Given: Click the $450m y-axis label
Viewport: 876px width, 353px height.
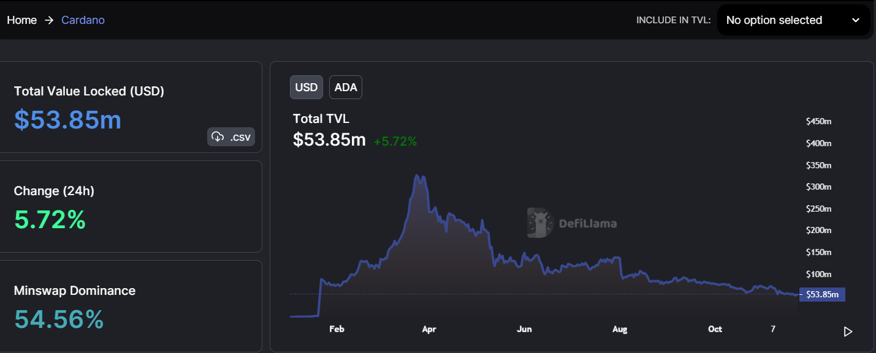Looking at the screenshot, I should pyautogui.click(x=818, y=121).
